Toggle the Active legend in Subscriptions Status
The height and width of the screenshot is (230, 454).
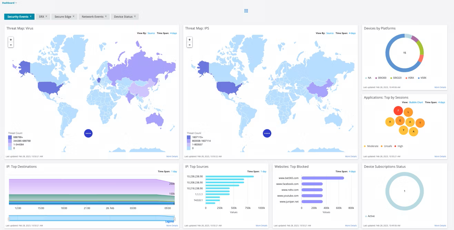[x=369, y=216]
